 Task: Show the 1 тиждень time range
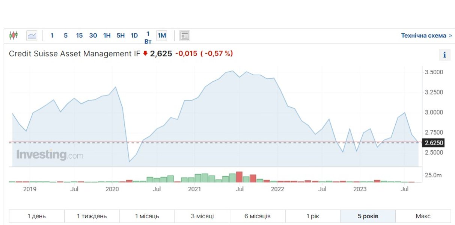(92, 216)
